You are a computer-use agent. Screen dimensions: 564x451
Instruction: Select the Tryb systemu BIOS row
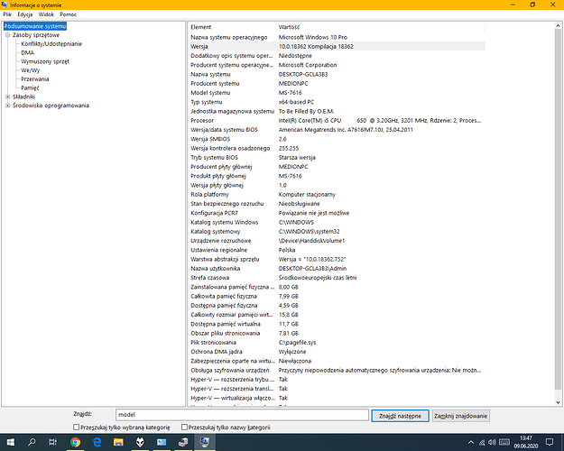pos(337,158)
